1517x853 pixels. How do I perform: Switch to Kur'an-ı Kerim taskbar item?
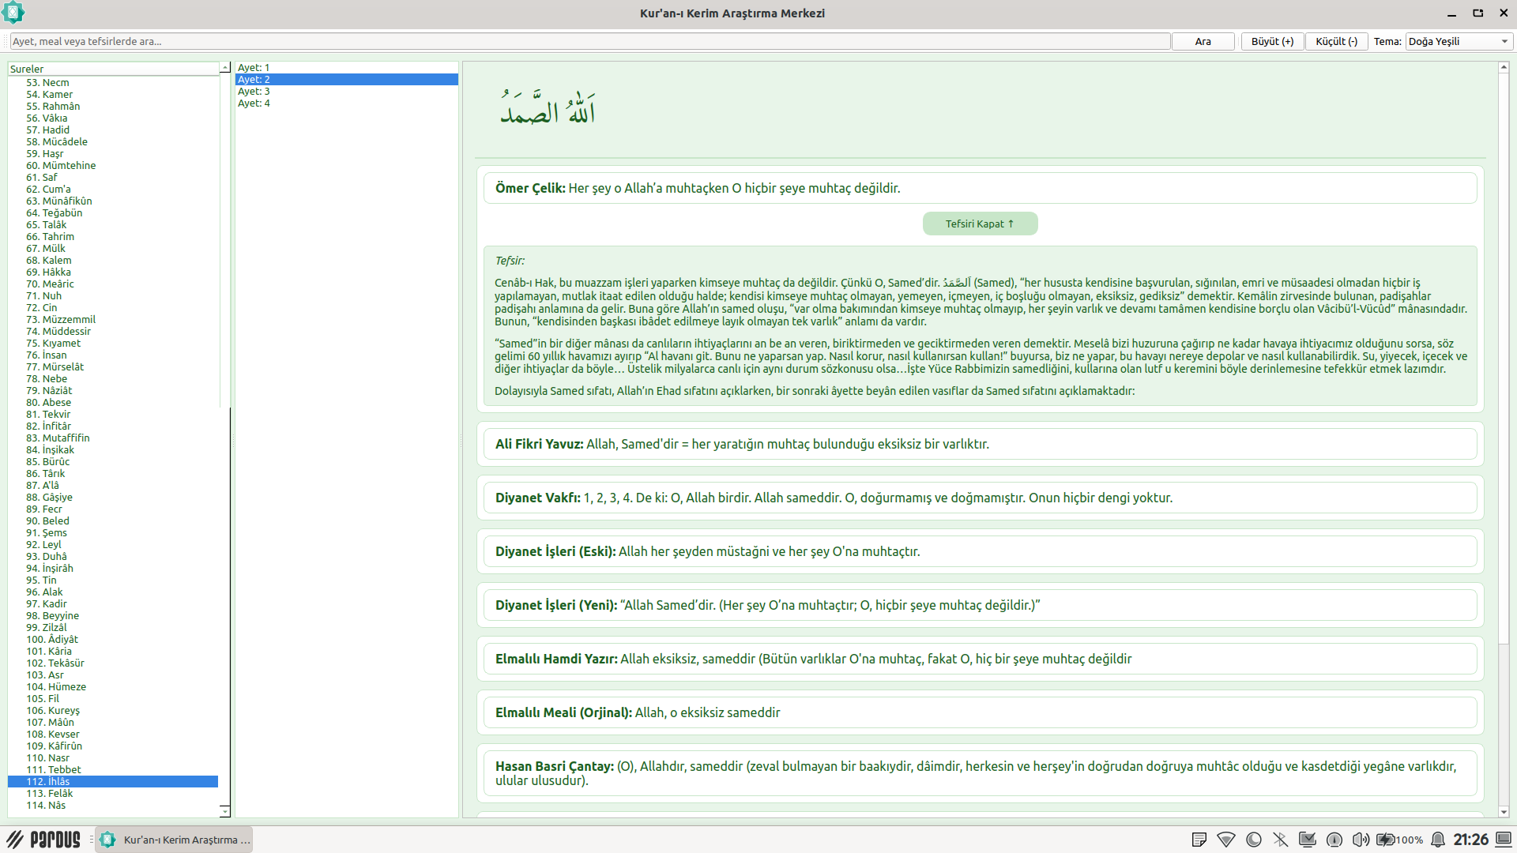[x=175, y=840]
